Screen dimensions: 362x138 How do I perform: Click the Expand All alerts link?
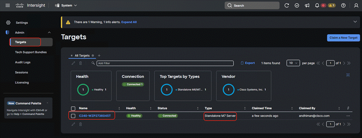[129, 22]
